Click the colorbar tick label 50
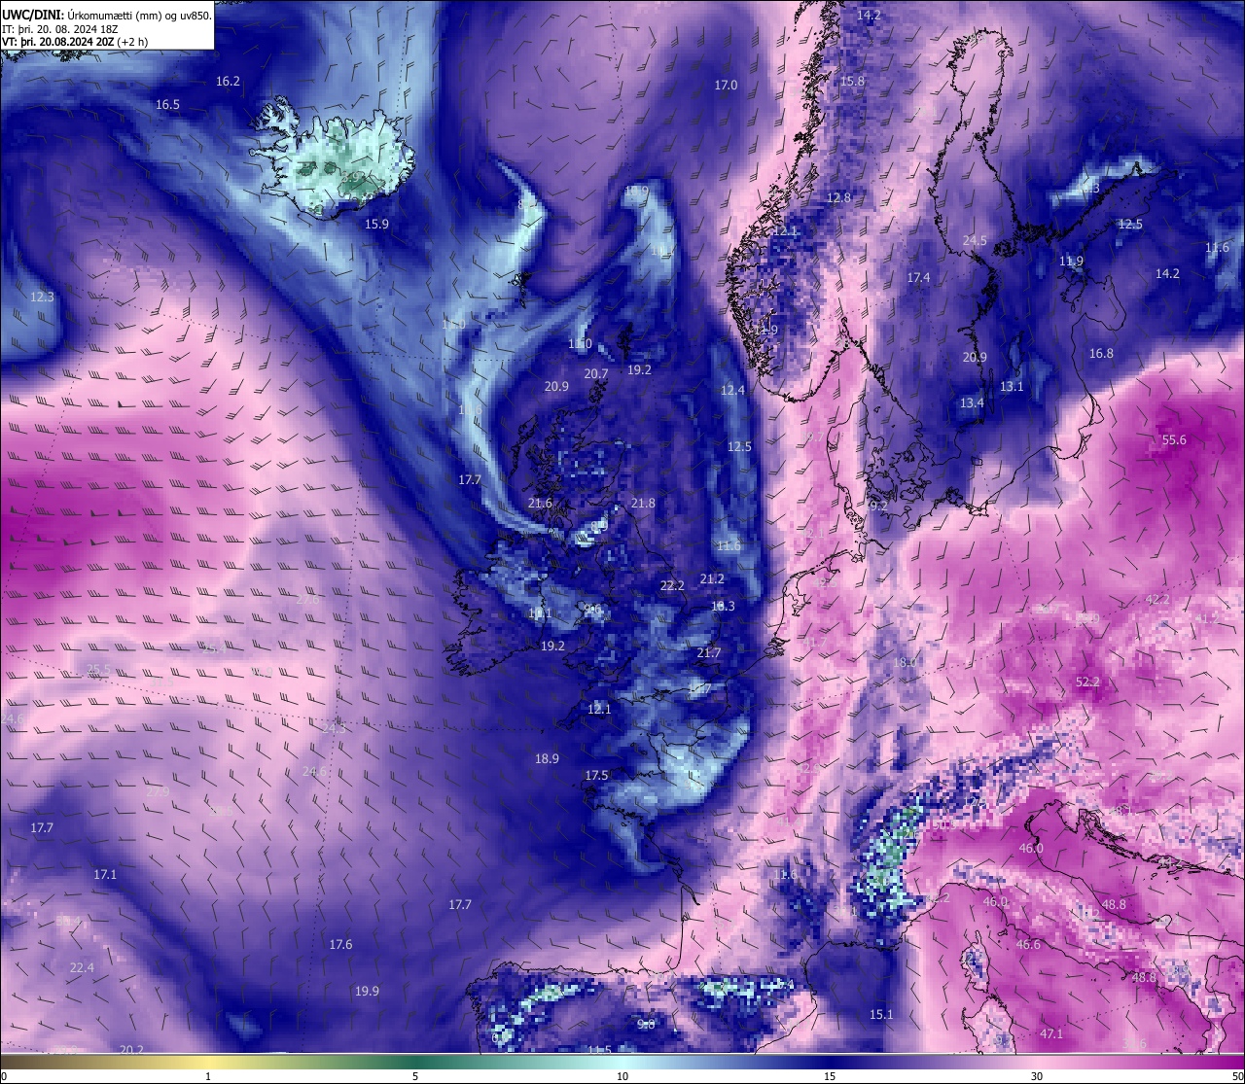Screen dimensions: 1245x1084 click(x=1237, y=1077)
